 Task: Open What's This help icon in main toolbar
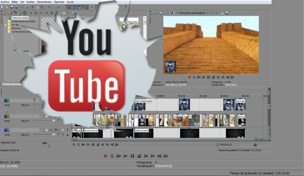tap(125, 7)
